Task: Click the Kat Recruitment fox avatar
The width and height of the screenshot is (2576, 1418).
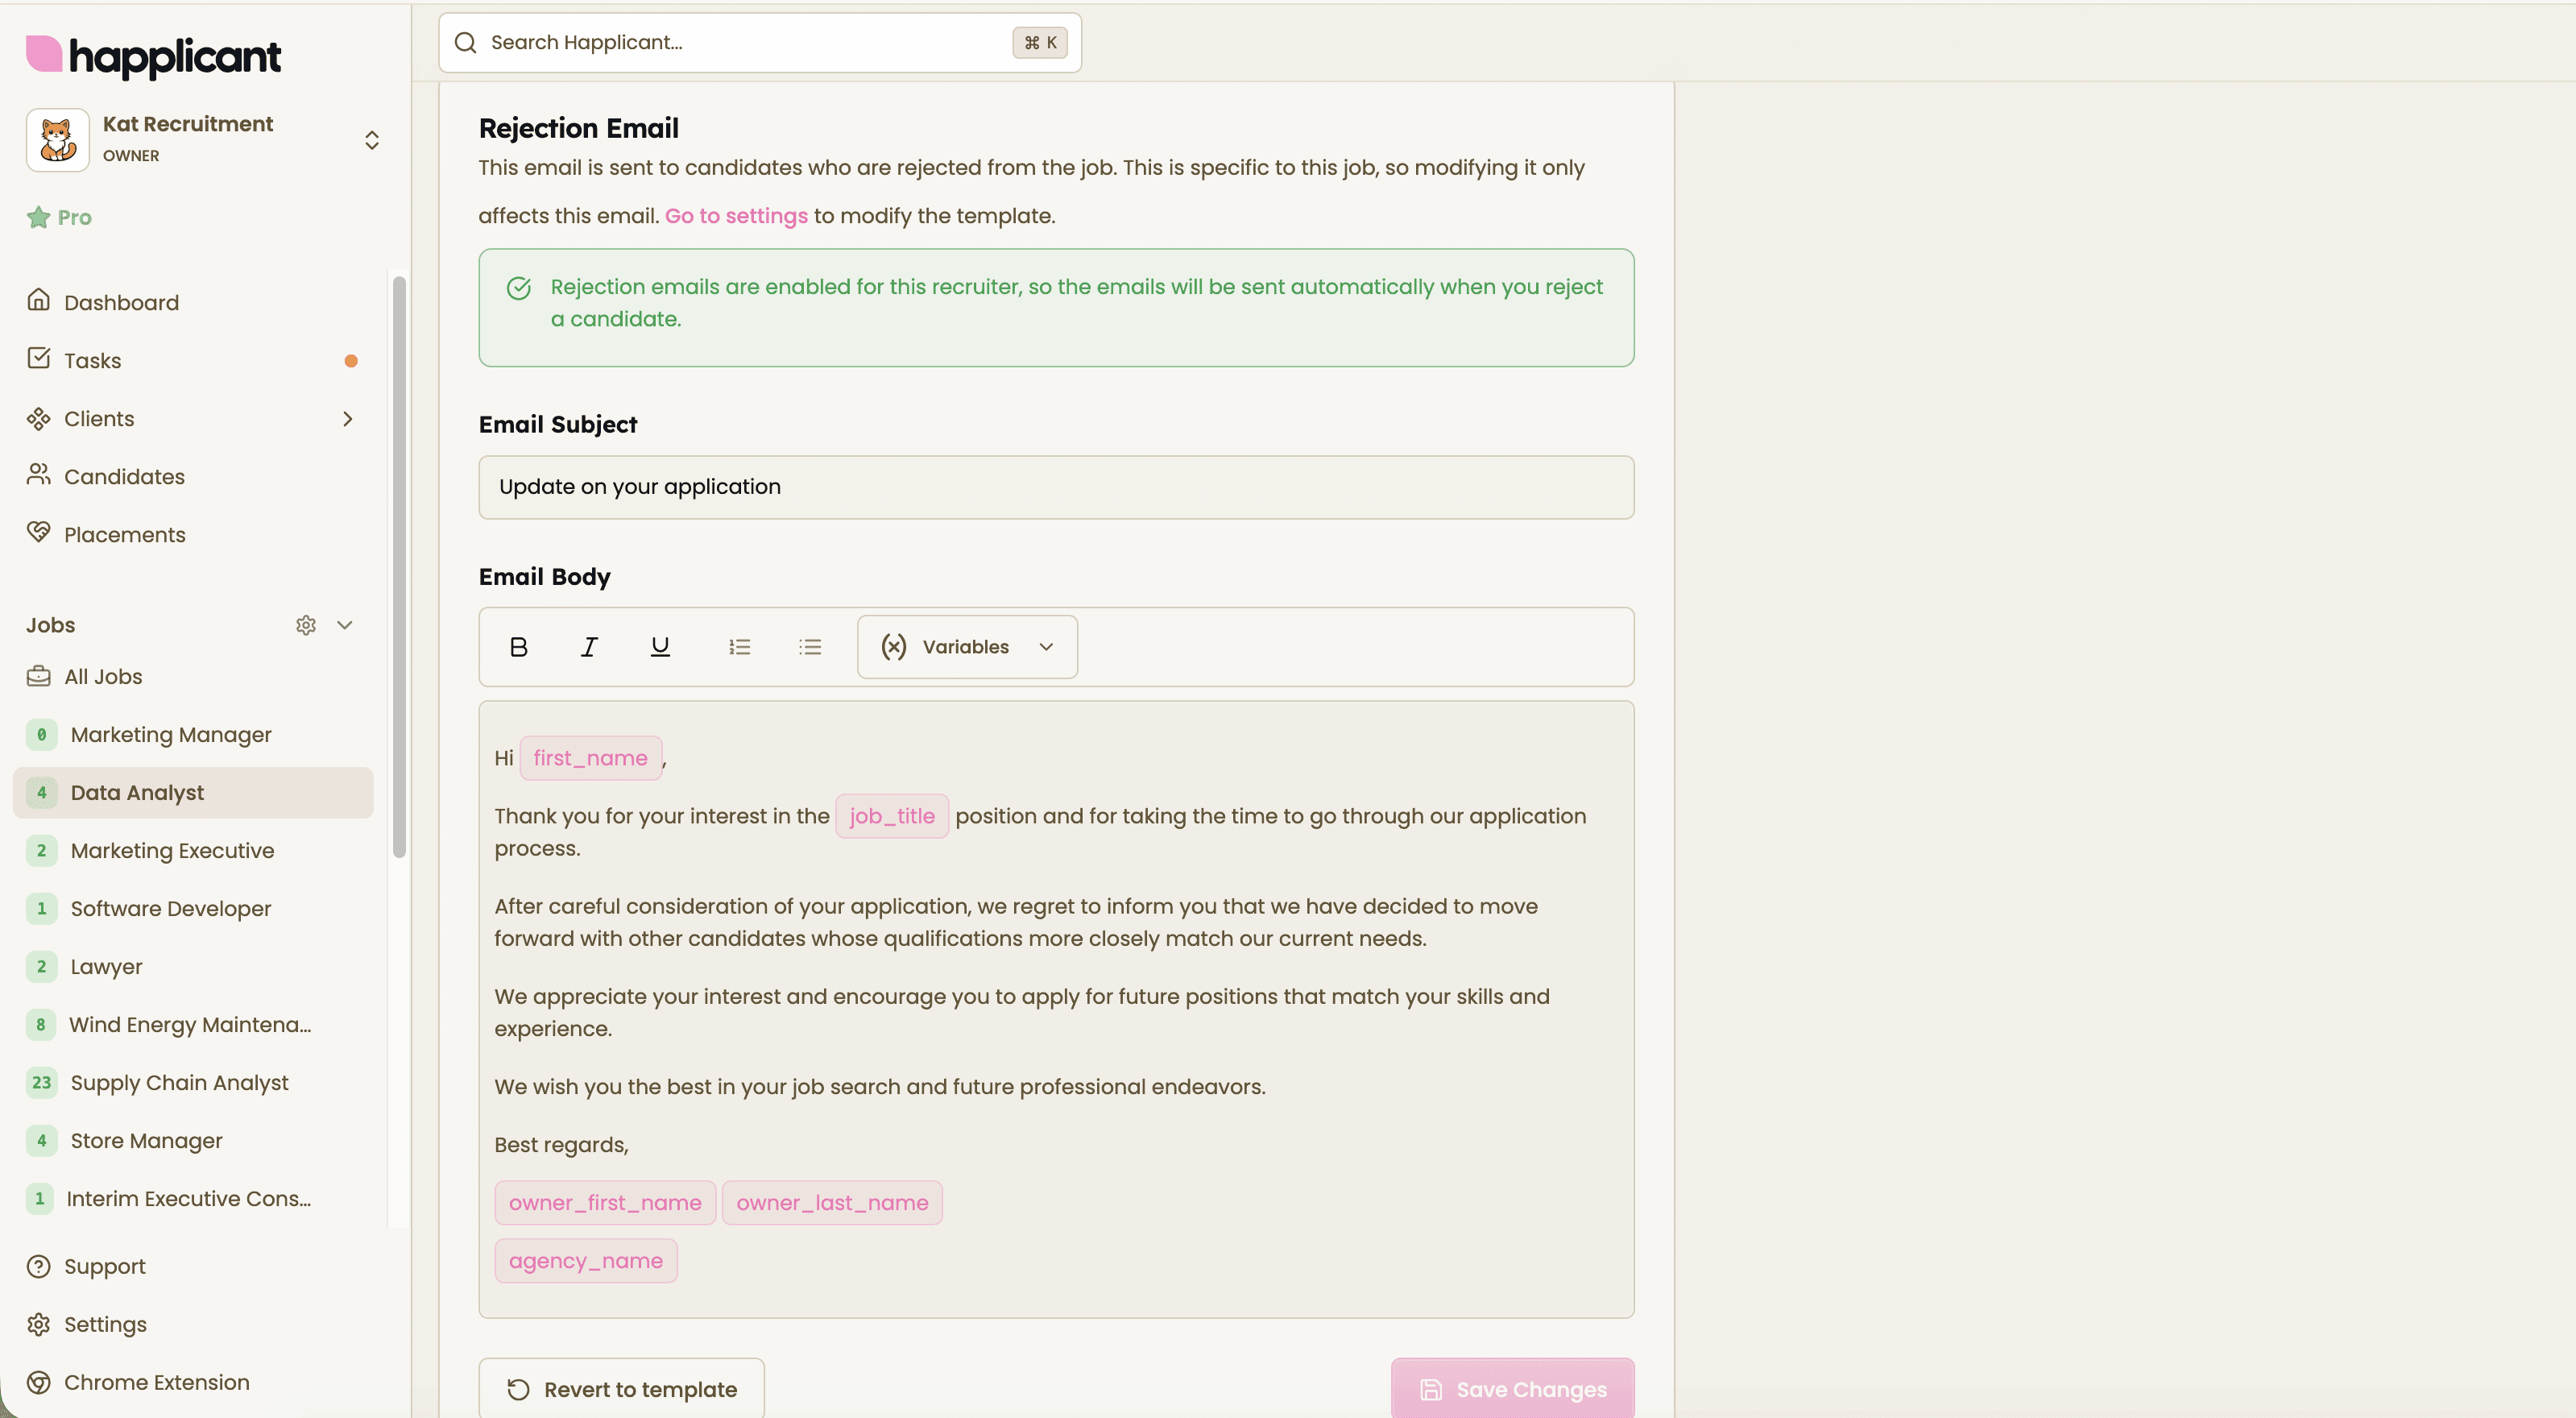Action: [58, 140]
